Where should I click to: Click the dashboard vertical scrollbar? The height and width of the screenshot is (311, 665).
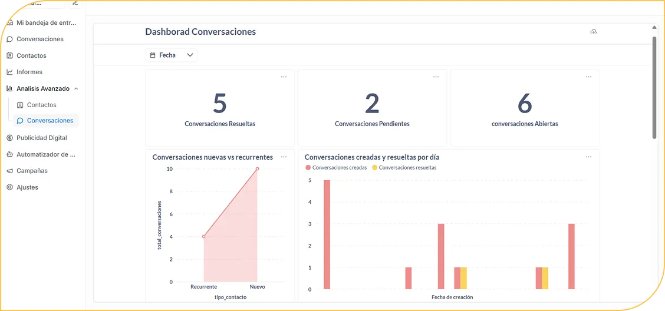tap(654, 88)
